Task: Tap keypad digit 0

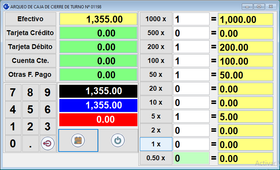Action: click(x=13, y=144)
